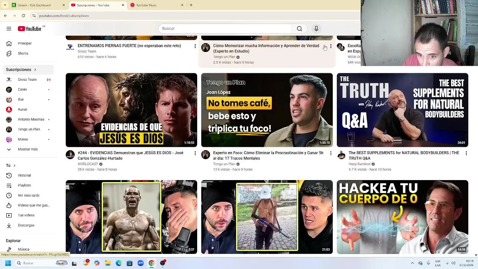Screen dimensions: 478x269
Task: Click Grosz Team avatar beside ENTRENAMOS PIERNAS video
Action: point(70,47)
